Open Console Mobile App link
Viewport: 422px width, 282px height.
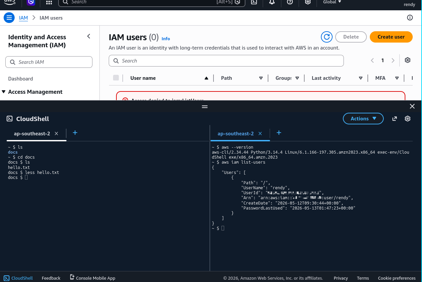coord(92,278)
